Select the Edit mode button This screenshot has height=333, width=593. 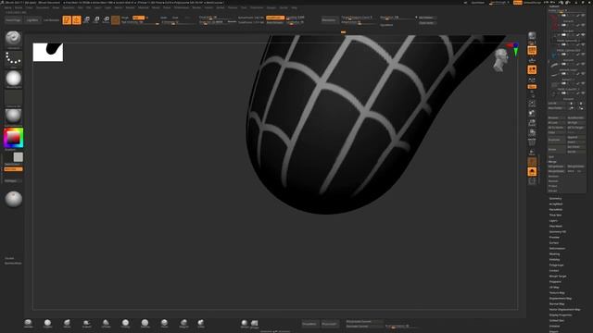click(67, 20)
